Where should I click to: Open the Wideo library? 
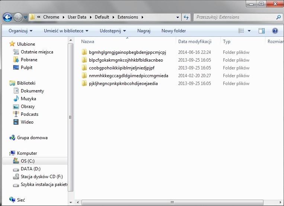click(27, 122)
